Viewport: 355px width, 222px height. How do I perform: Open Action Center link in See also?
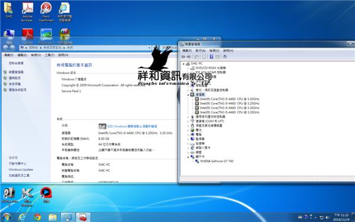(18, 163)
